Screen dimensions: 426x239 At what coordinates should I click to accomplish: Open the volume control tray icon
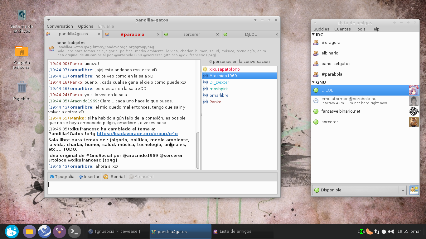(x=391, y=232)
